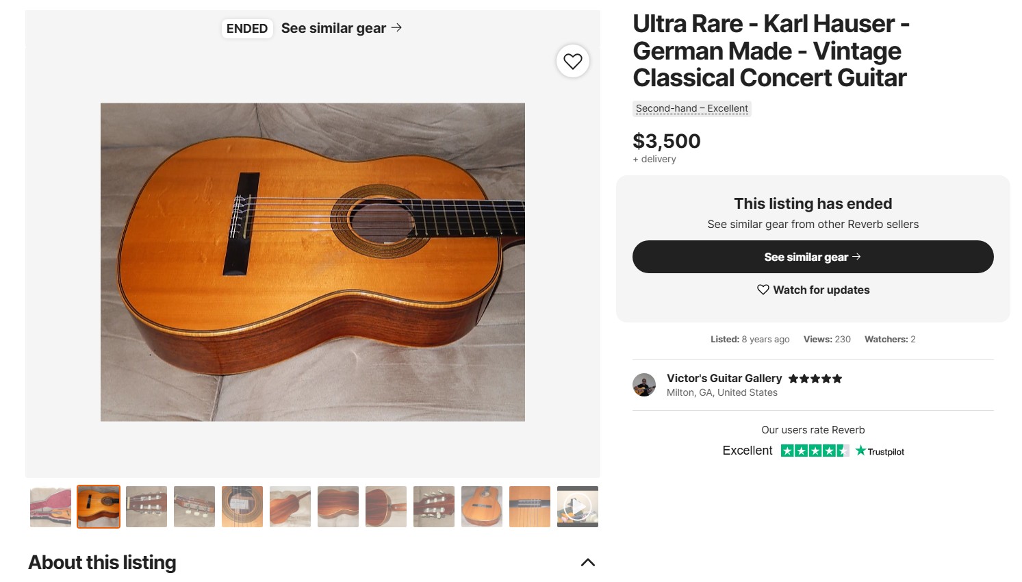Screen dimensions: 1022x582
Task: Open Victor's Guitar Gallery shop page
Action: (724, 378)
